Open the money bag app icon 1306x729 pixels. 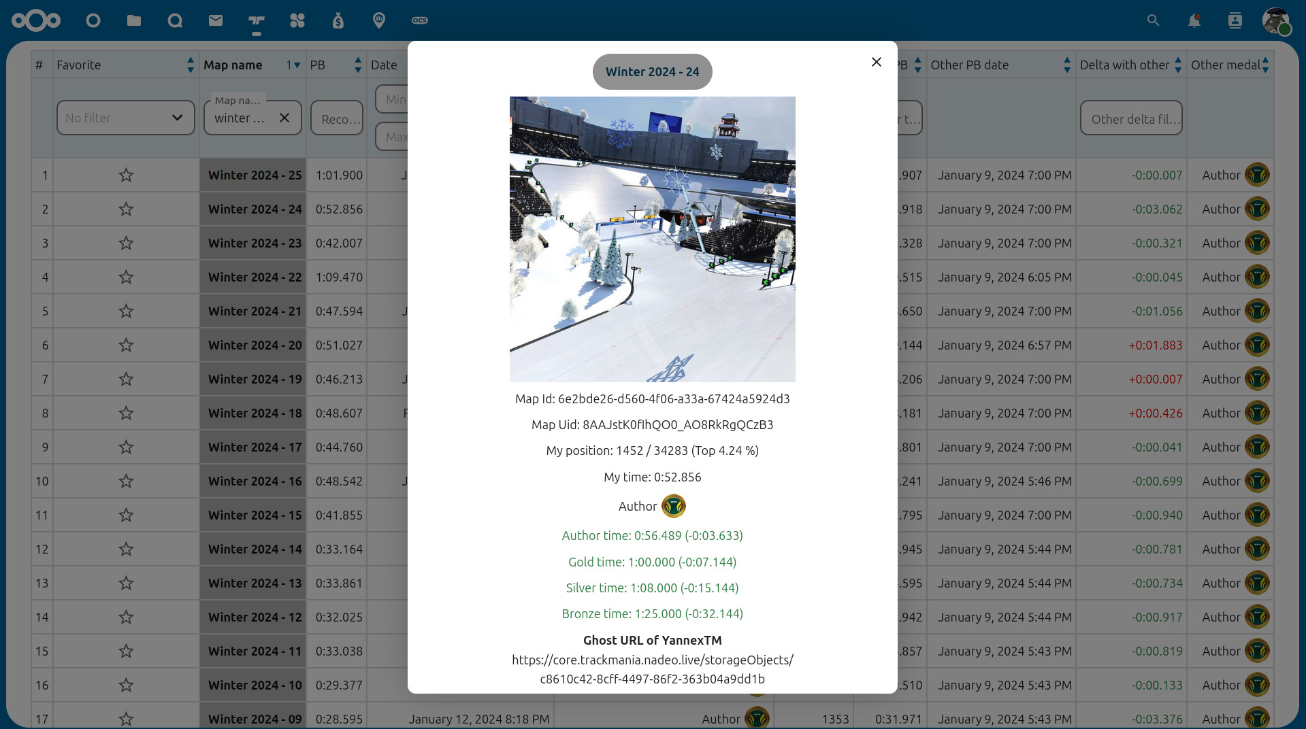pos(338,20)
